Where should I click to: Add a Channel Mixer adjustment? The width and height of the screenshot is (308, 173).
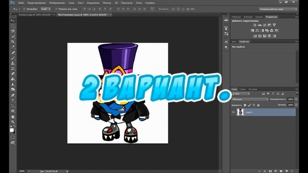(271, 31)
